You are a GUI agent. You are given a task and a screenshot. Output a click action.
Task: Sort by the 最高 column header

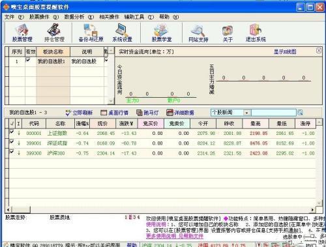256,124
